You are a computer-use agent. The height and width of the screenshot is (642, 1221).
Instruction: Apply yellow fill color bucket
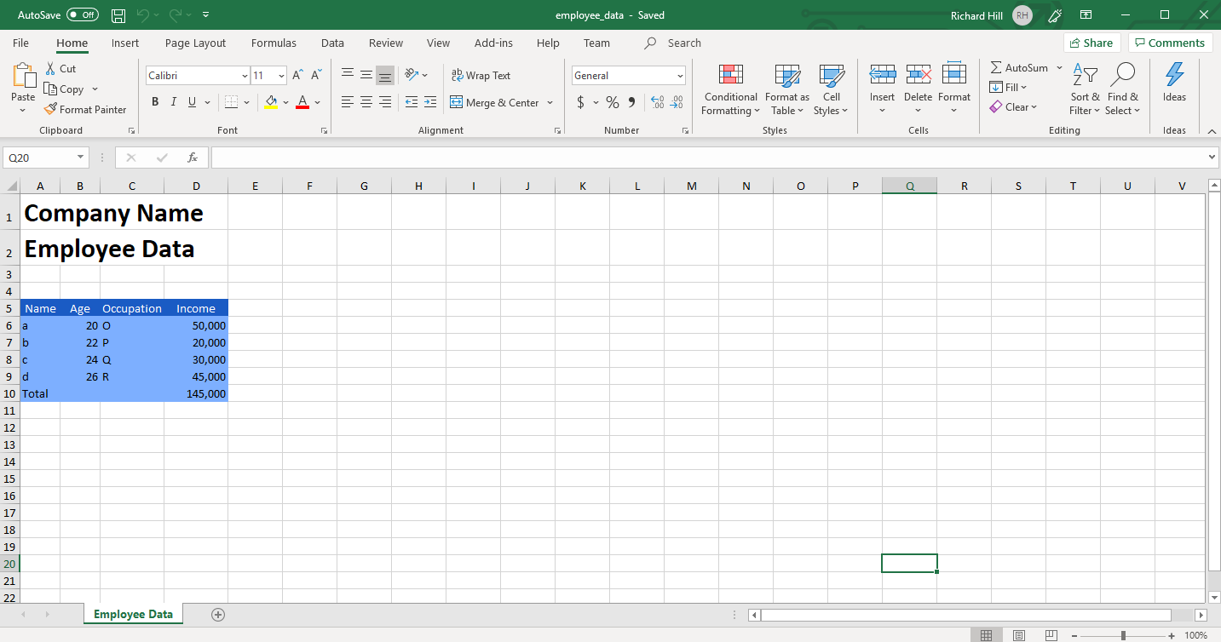271,102
